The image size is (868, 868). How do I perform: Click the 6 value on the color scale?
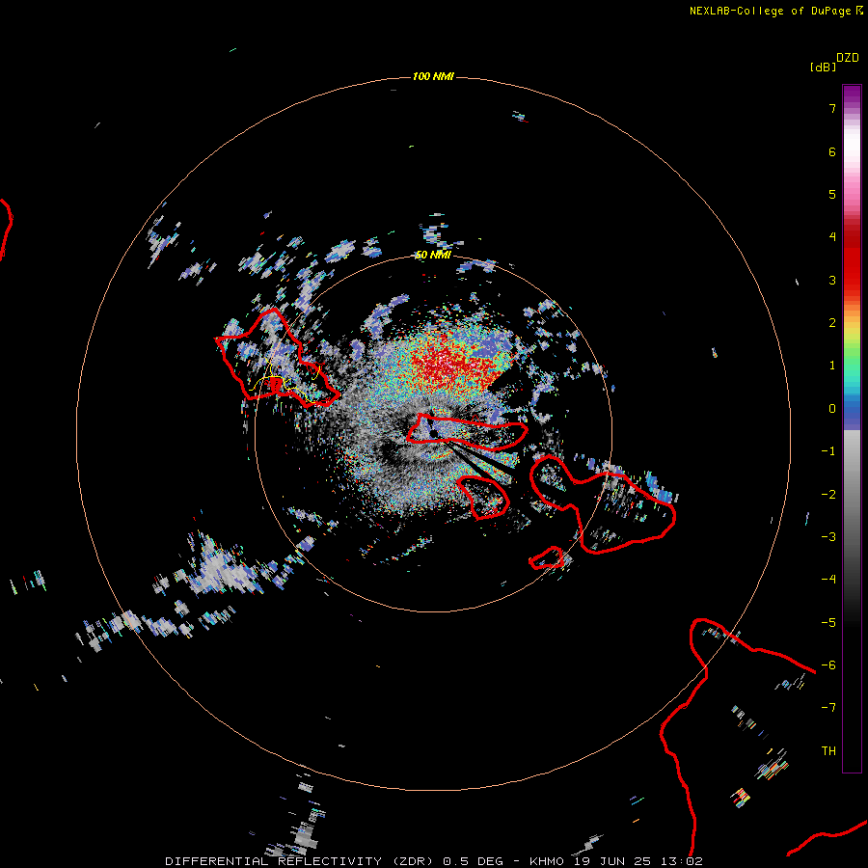(832, 151)
